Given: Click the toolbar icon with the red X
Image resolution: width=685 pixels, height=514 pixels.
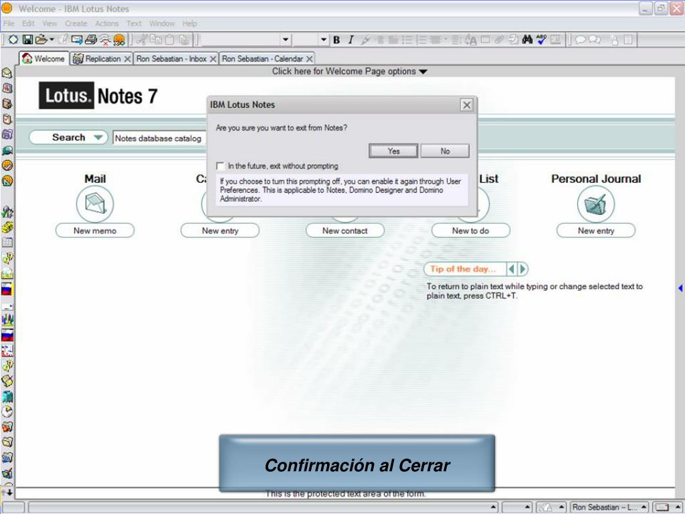Looking at the screenshot, I should 105,40.
